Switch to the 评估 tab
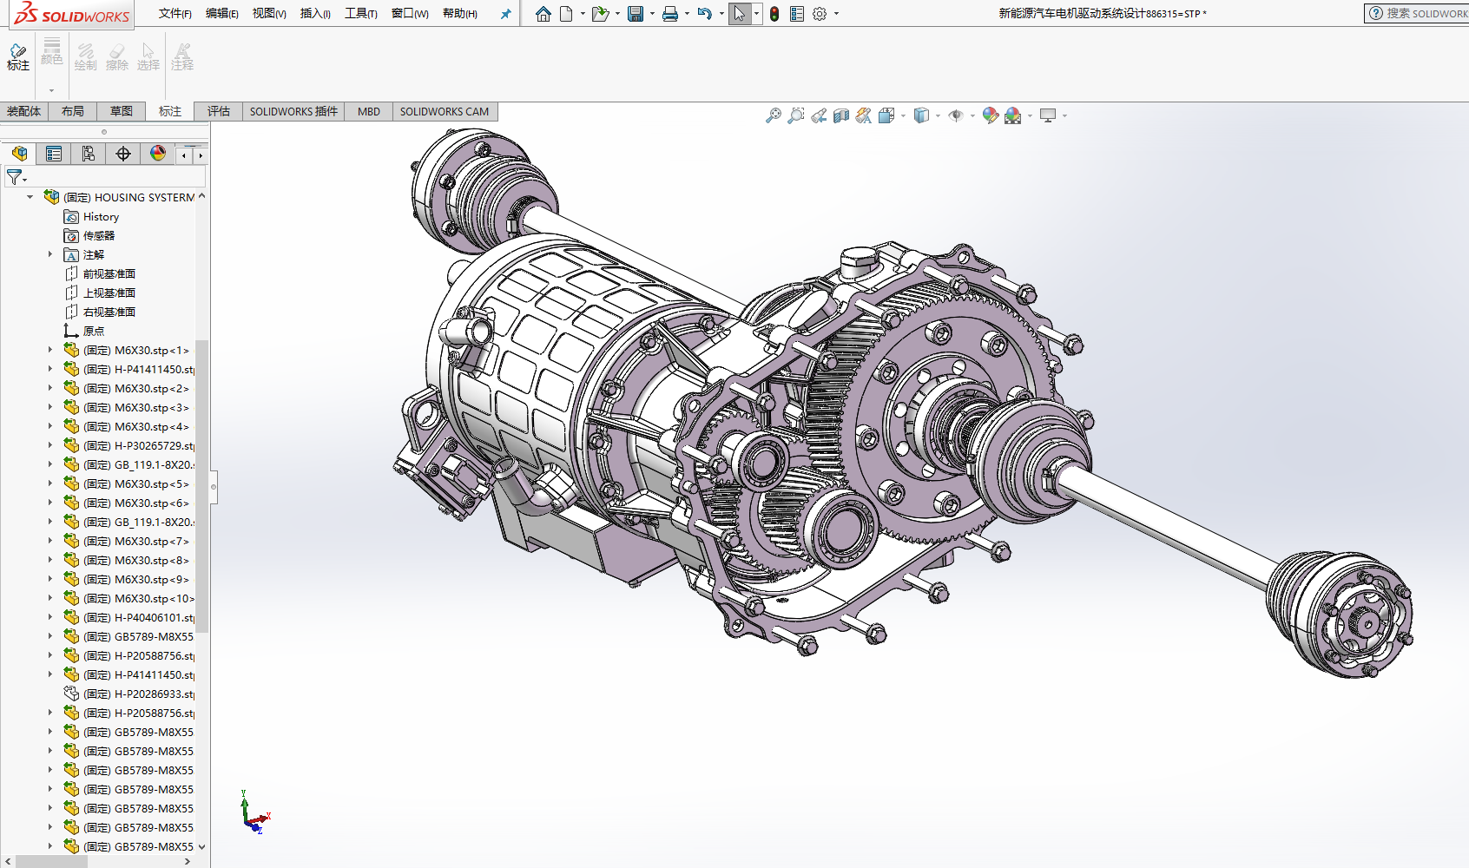1469x868 pixels. click(x=218, y=111)
